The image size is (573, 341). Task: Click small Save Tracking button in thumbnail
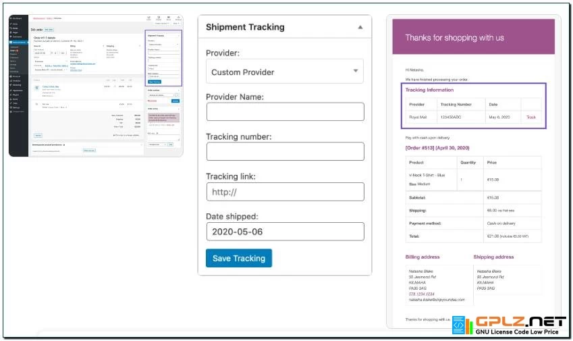[x=155, y=82]
